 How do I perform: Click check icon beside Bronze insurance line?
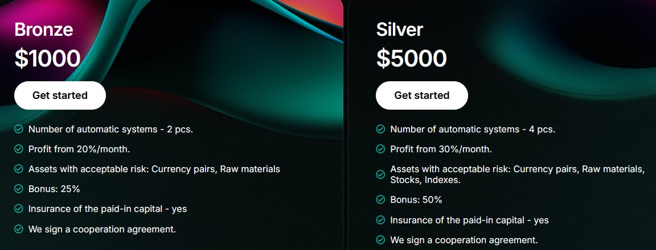19,209
